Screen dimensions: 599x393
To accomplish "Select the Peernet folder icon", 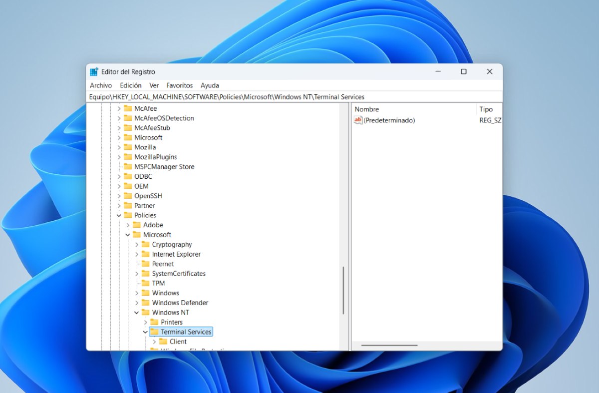I will pyautogui.click(x=146, y=264).
